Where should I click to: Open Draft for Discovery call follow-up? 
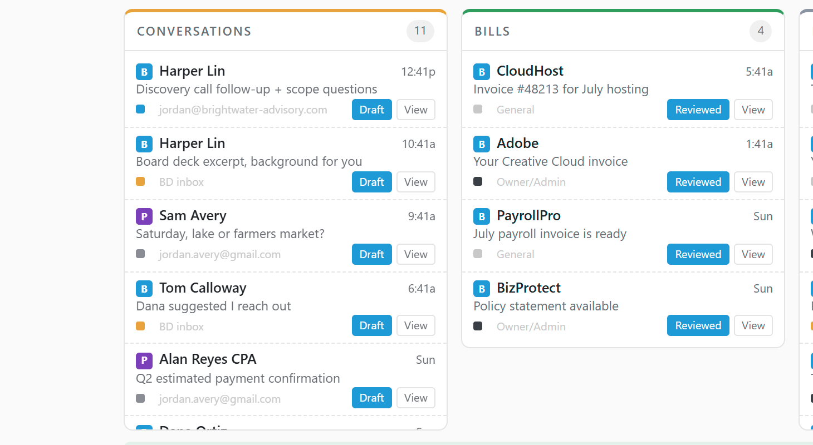(x=372, y=110)
